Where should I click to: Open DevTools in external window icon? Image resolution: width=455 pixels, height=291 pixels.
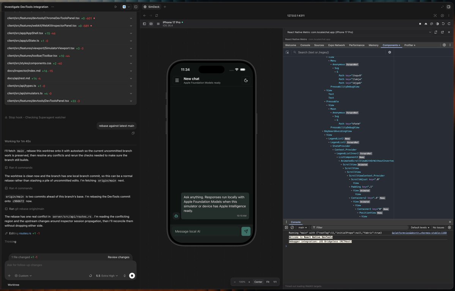442,32
